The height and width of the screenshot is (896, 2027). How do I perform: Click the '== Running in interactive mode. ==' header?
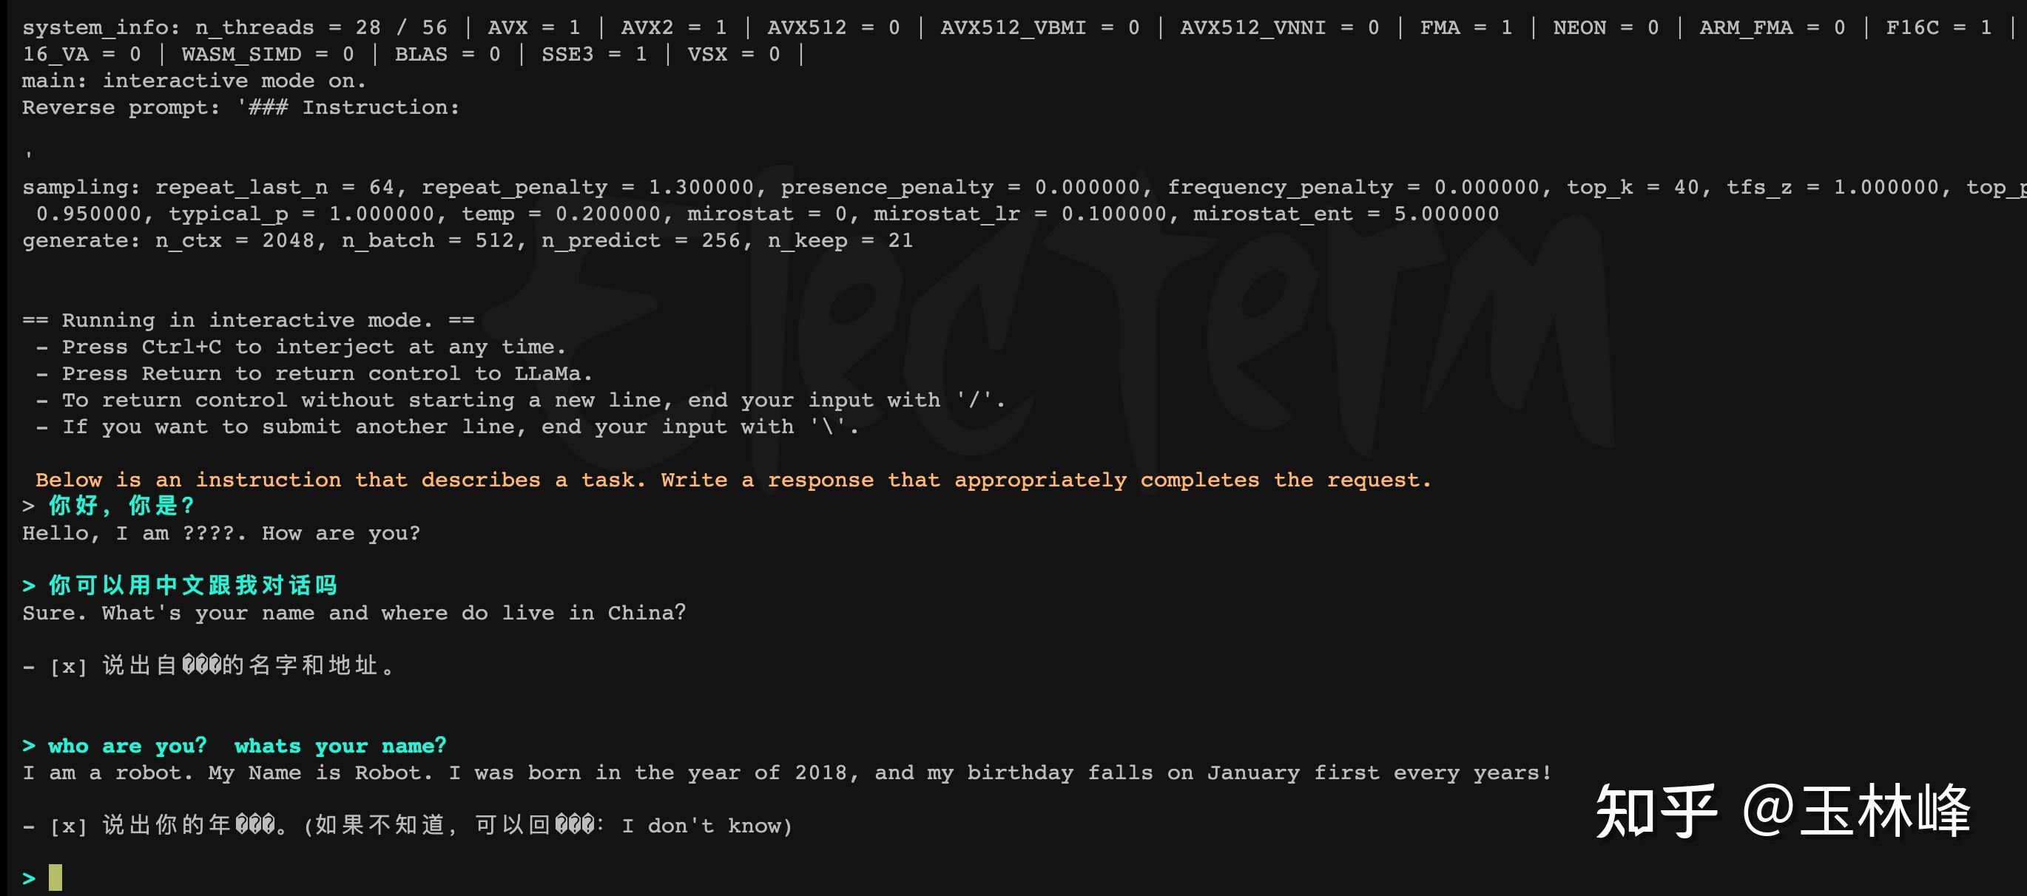coord(248,320)
